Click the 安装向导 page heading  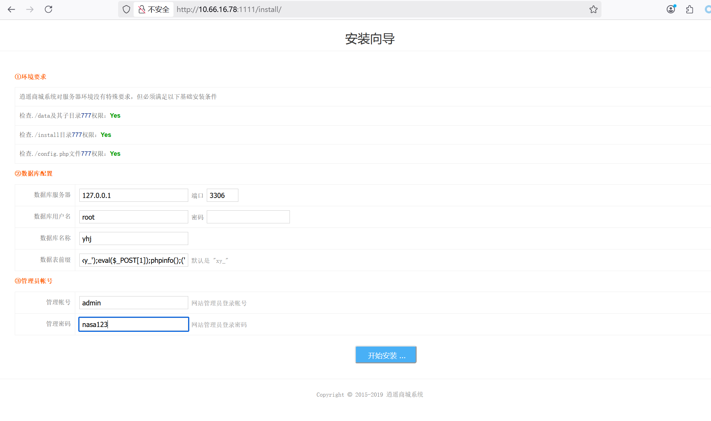pyautogui.click(x=370, y=39)
